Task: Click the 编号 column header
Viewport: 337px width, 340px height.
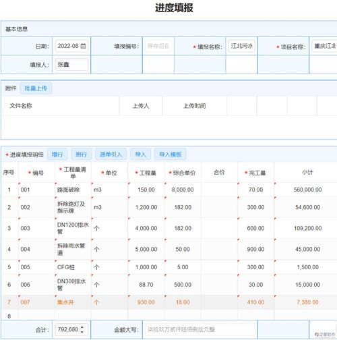Action: coord(36,173)
